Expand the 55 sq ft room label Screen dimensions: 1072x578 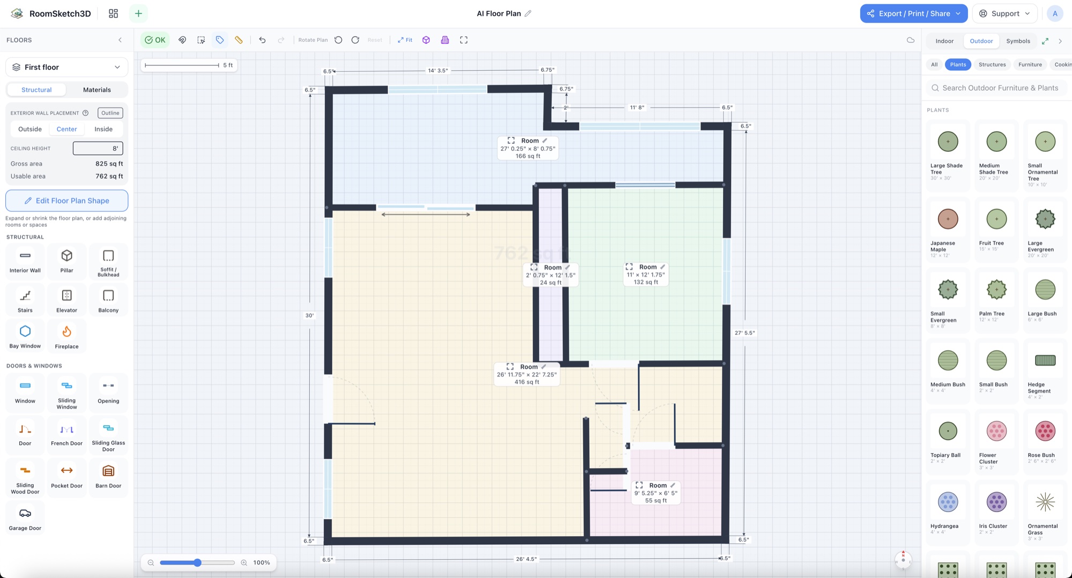coord(639,485)
